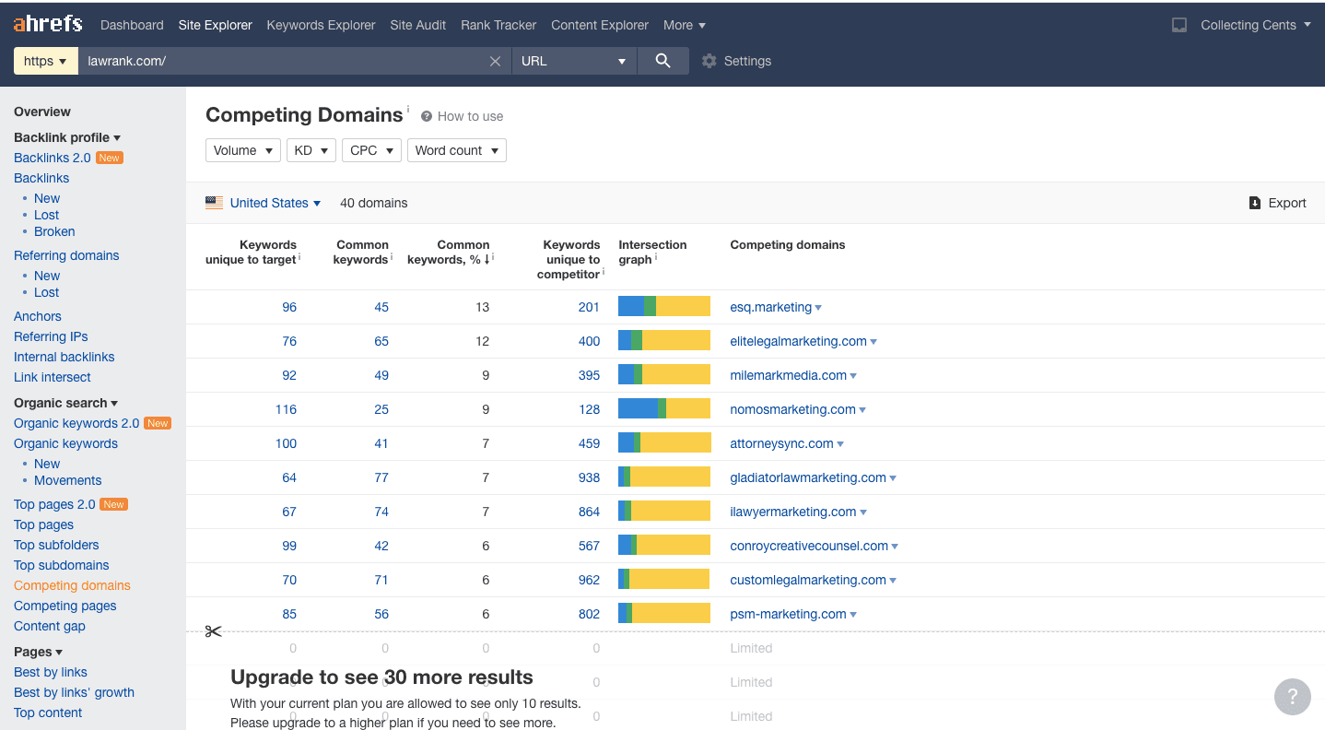
Task: Open the Site Audit tab
Action: (x=417, y=25)
